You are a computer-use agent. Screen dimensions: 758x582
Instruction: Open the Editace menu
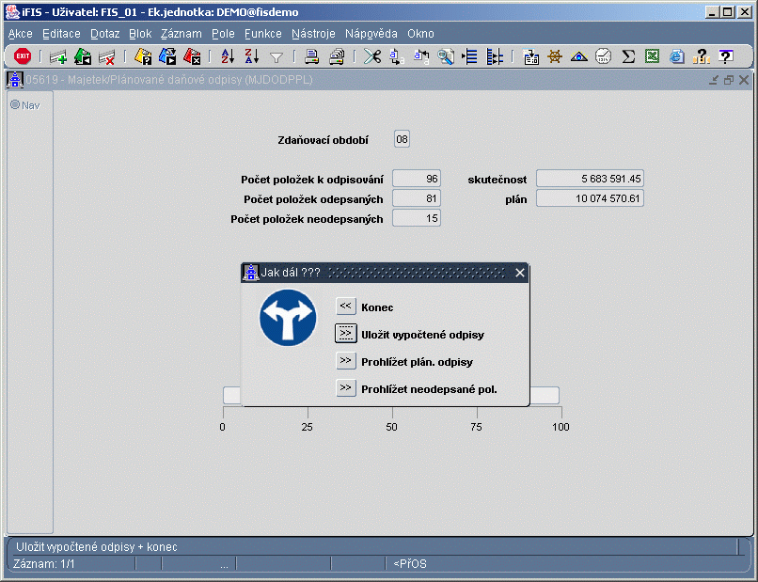click(61, 34)
